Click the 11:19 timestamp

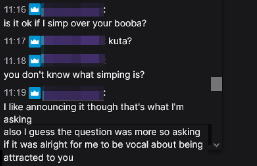[x=15, y=93]
